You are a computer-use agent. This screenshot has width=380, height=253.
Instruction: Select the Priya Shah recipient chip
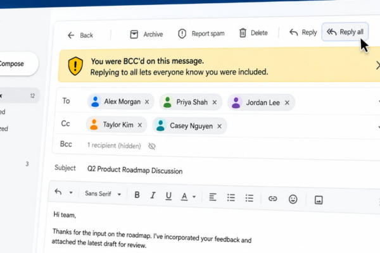pyautogui.click(x=190, y=102)
